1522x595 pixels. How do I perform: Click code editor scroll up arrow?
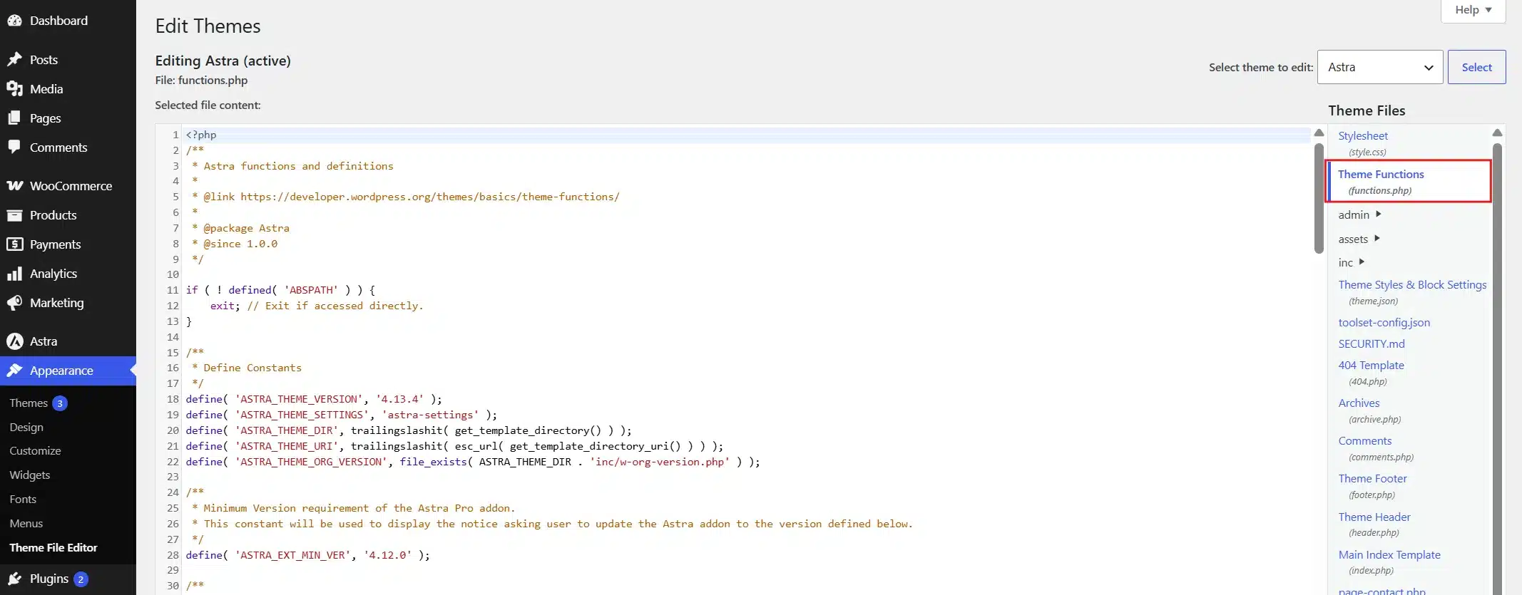1319,133
